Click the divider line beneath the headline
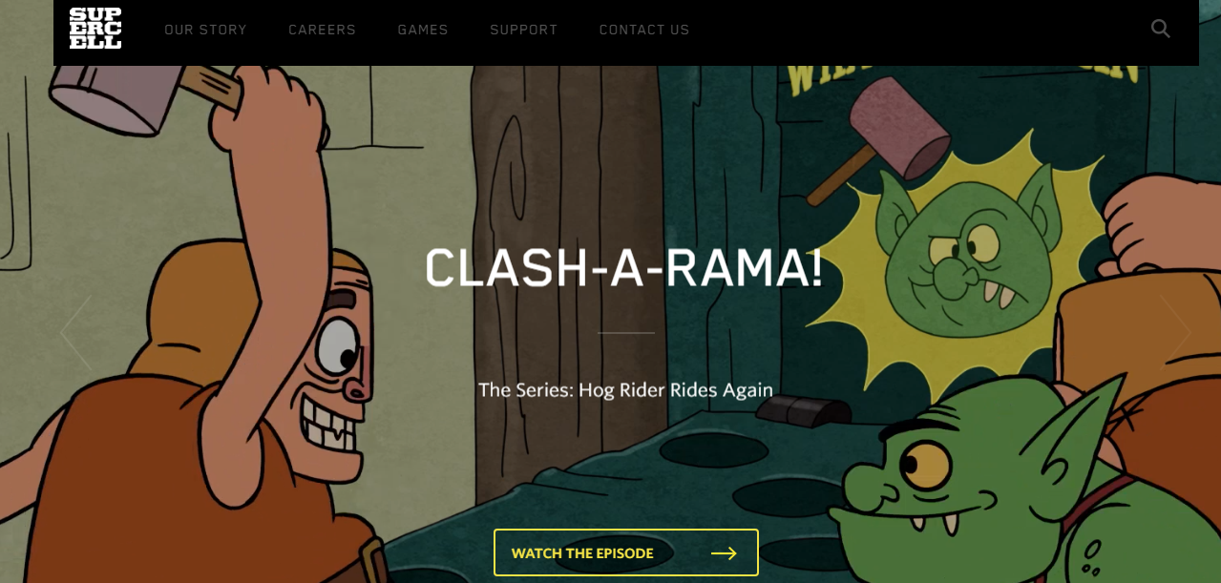The image size is (1221, 583). tap(626, 333)
